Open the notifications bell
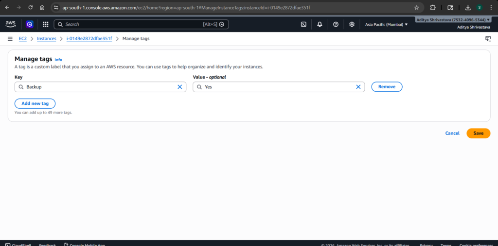This screenshot has height=246, width=498. pyautogui.click(x=320, y=24)
